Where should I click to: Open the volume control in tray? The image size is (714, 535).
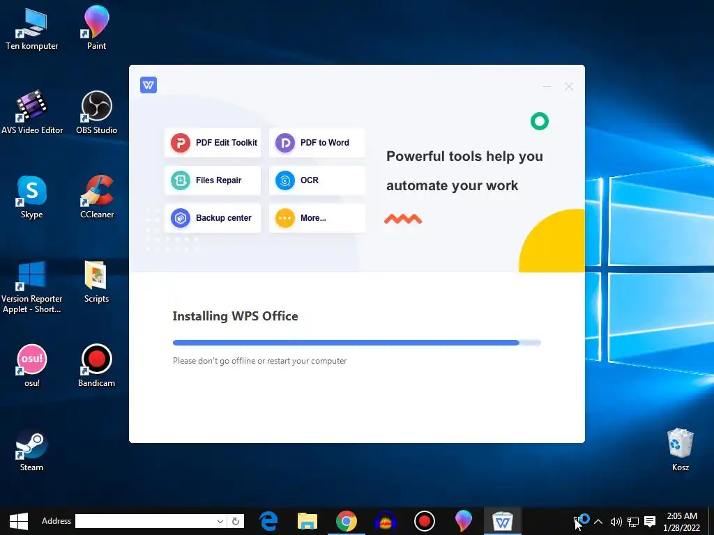pos(616,522)
